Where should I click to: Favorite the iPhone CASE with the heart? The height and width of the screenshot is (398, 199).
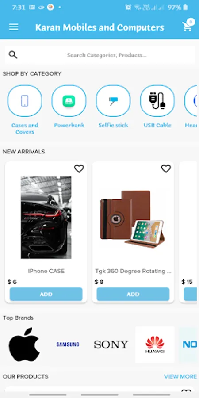(x=79, y=168)
